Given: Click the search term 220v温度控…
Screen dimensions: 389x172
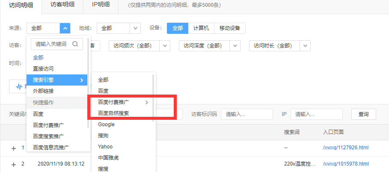Looking at the screenshot, I should (300, 164).
